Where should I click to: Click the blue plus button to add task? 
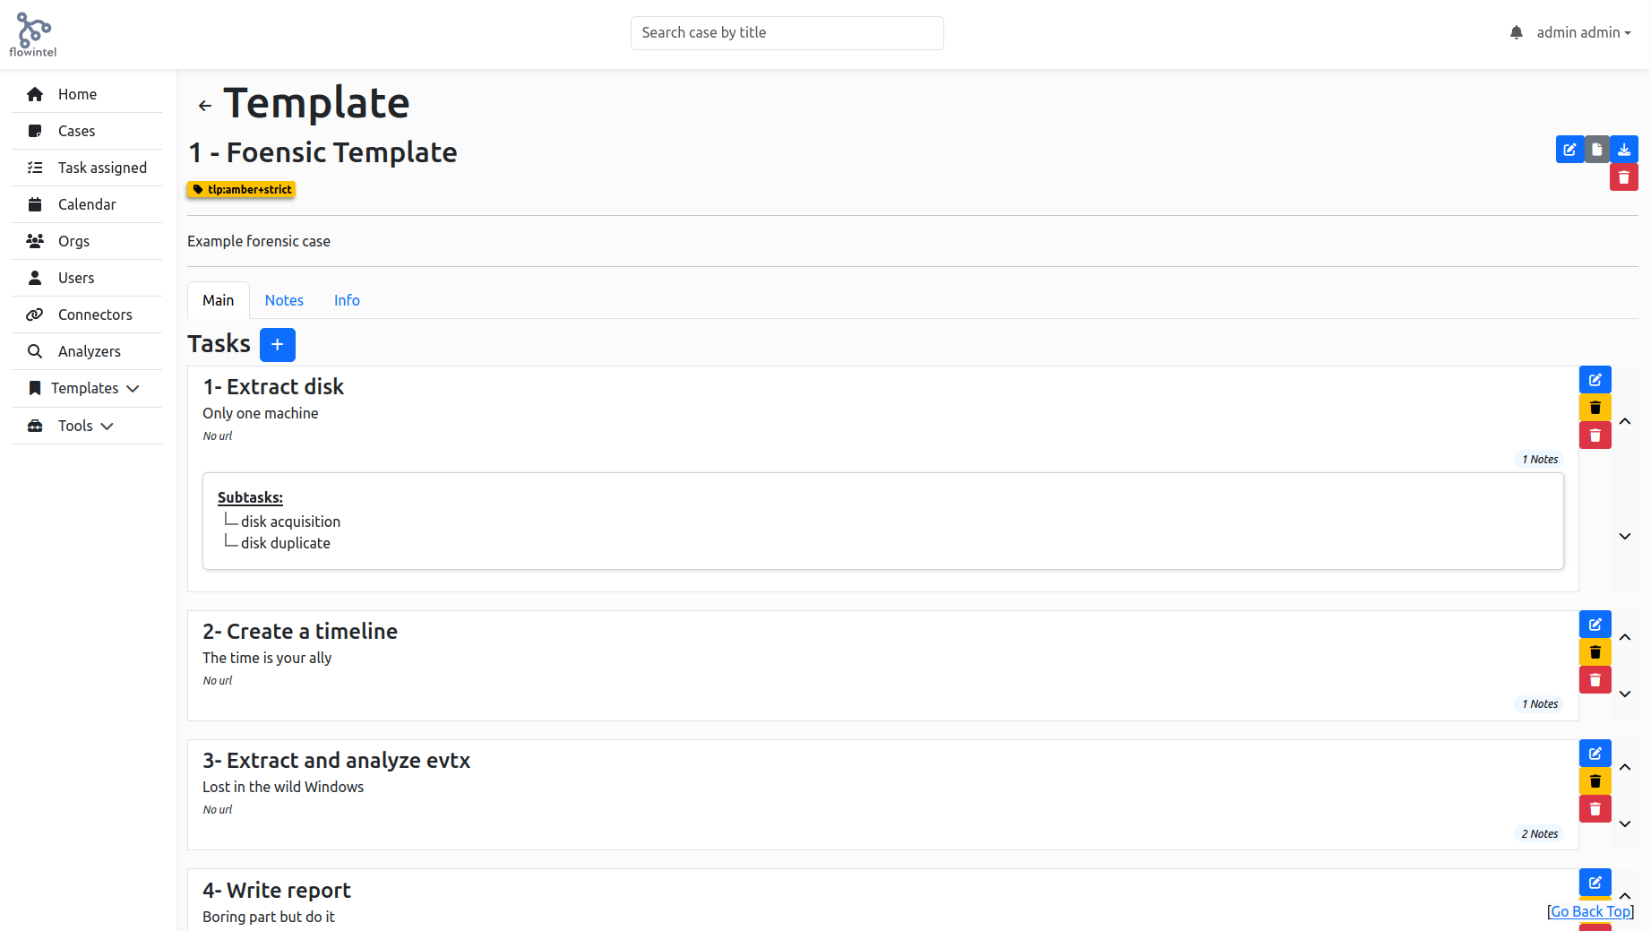[278, 345]
